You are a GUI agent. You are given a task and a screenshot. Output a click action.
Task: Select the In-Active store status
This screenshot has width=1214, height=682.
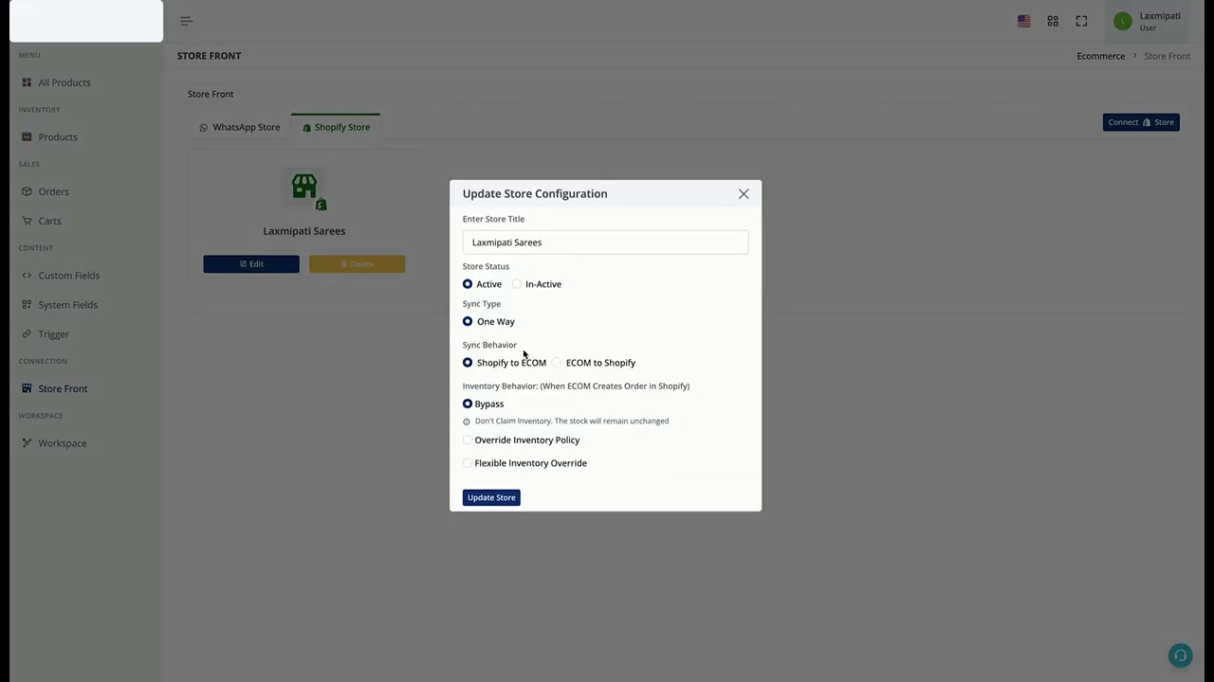point(517,284)
